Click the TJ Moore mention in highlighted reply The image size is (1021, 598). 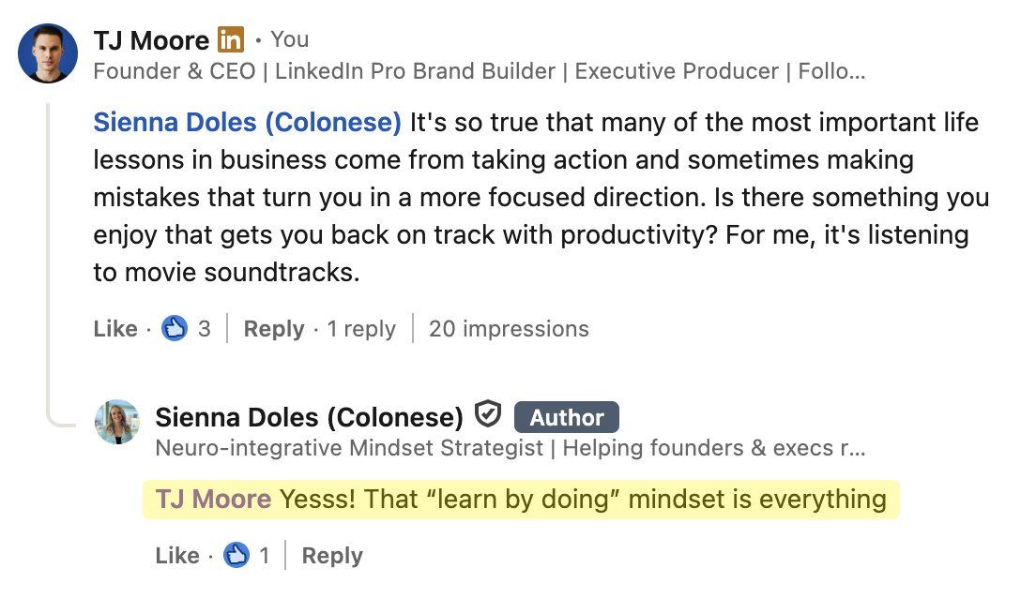(214, 500)
